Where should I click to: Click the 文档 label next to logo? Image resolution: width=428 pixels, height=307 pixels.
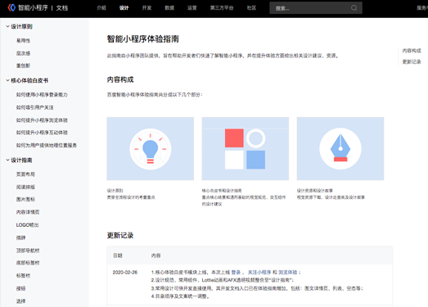coord(62,8)
